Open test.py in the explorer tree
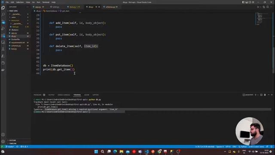275x155 pixels. pos(14,49)
